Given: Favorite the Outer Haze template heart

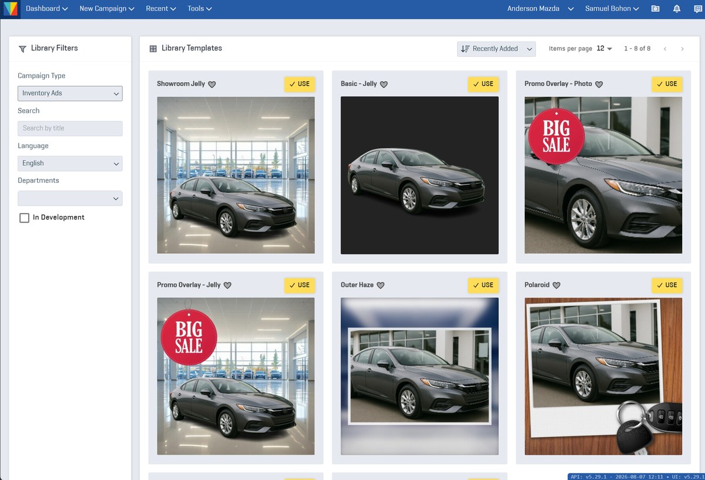Looking at the screenshot, I should 380,285.
